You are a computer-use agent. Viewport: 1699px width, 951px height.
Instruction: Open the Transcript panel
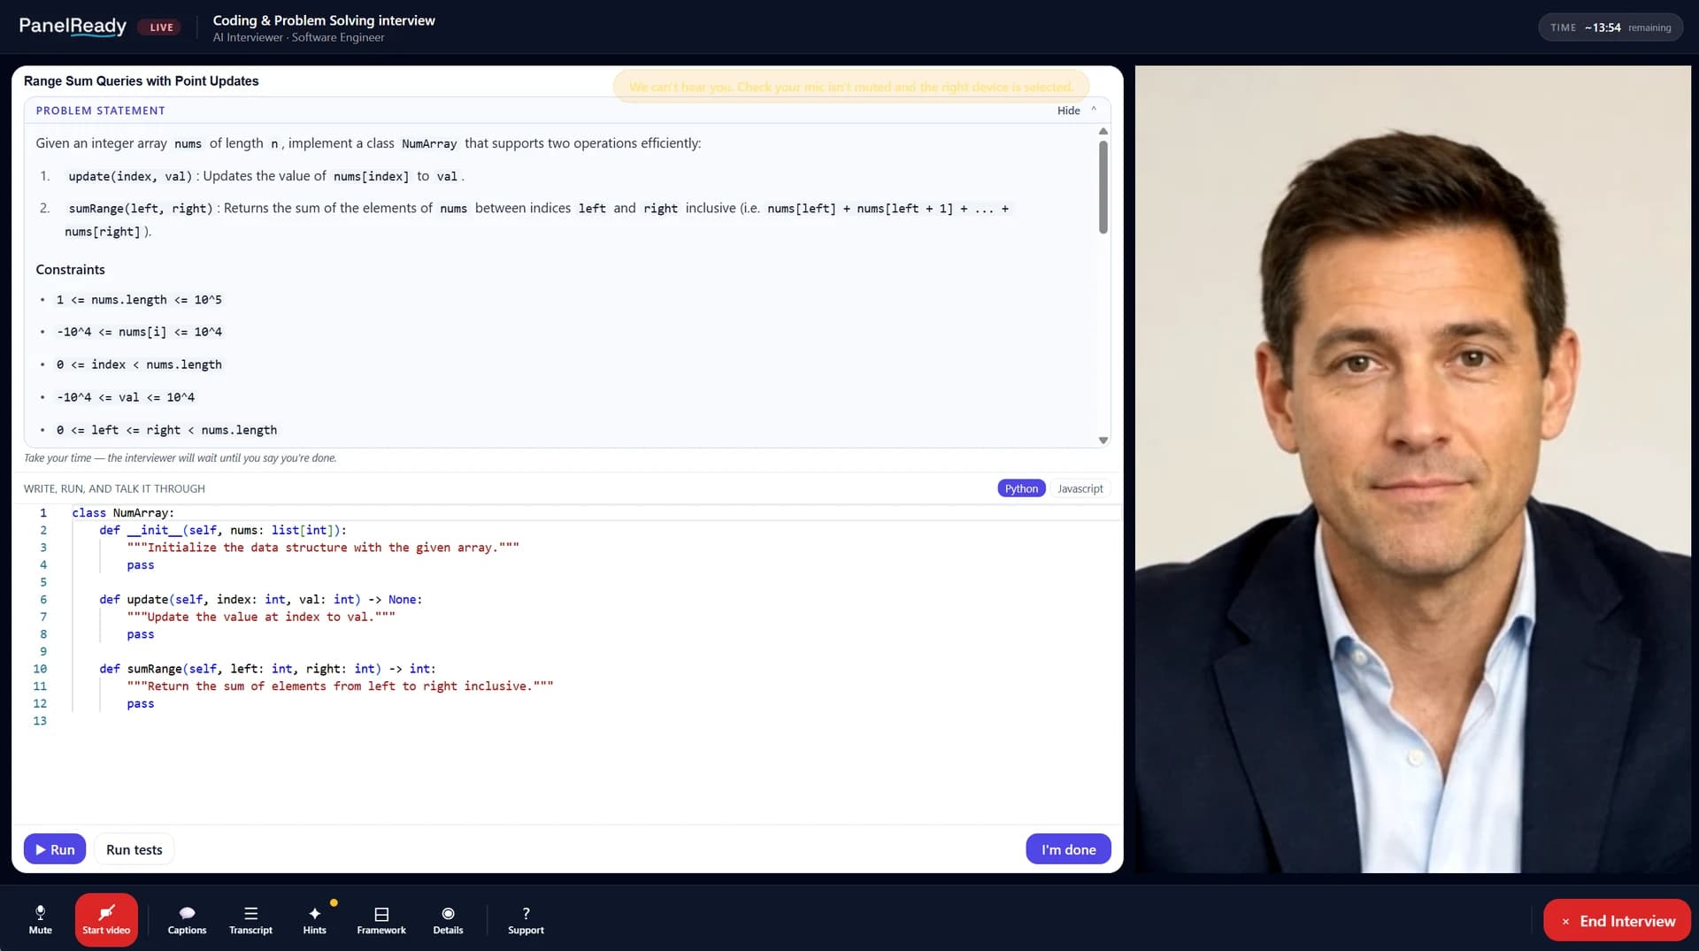pos(250,920)
